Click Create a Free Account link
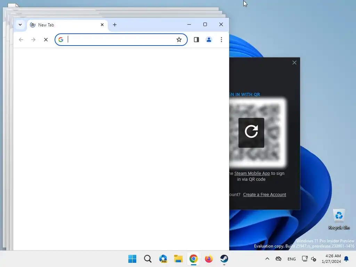This screenshot has width=356, height=267. (x=265, y=195)
